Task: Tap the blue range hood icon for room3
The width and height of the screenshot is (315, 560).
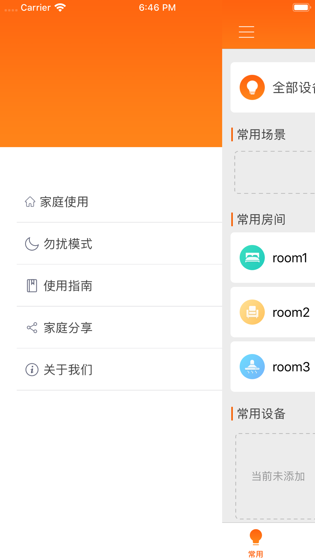Action: pos(252,367)
